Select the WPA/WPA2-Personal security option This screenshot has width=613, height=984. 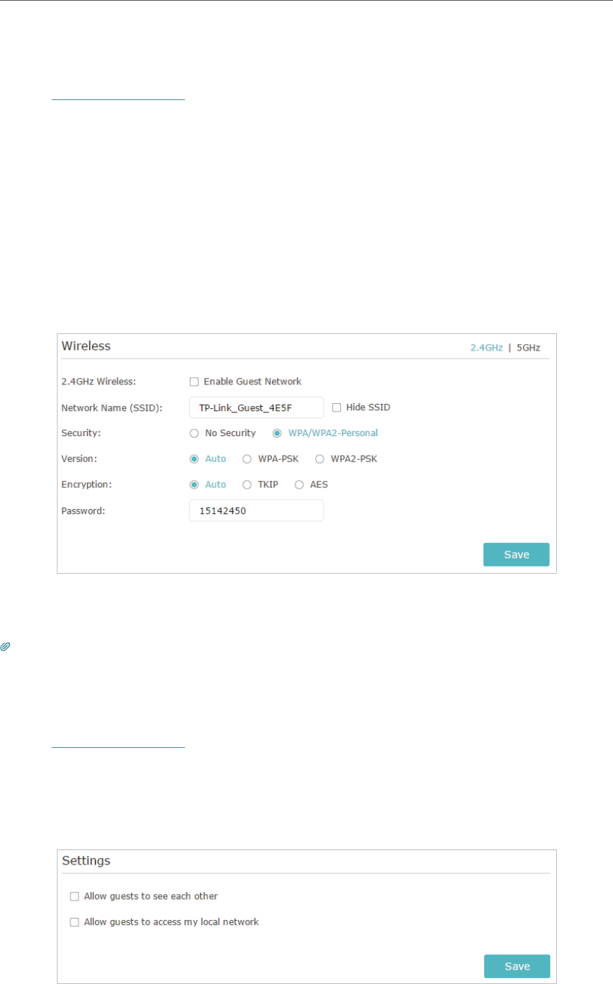[x=277, y=433]
